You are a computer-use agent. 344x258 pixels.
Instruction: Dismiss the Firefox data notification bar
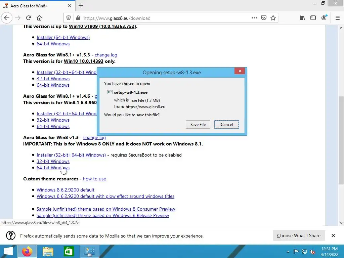point(333,235)
